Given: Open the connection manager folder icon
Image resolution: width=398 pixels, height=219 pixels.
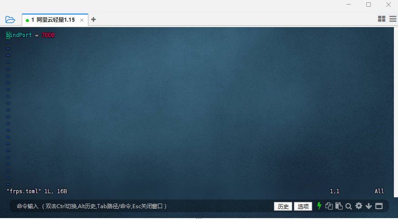Looking at the screenshot, I should click(x=10, y=19).
